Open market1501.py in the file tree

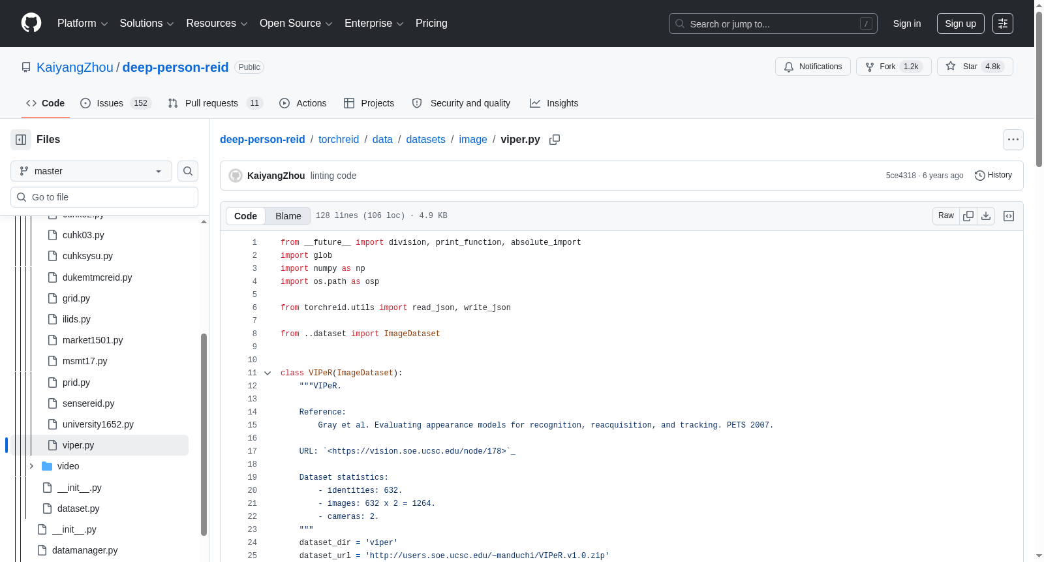coord(93,340)
